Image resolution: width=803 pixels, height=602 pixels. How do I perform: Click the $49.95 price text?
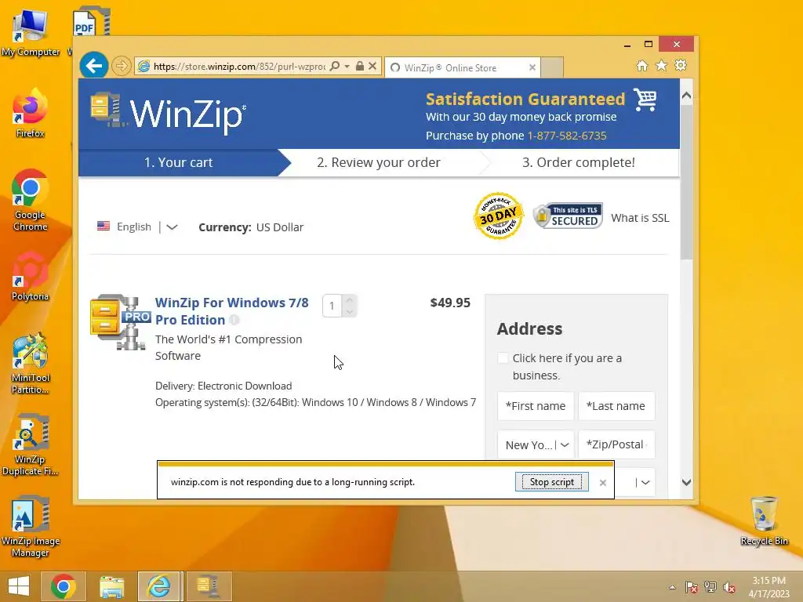pos(450,303)
